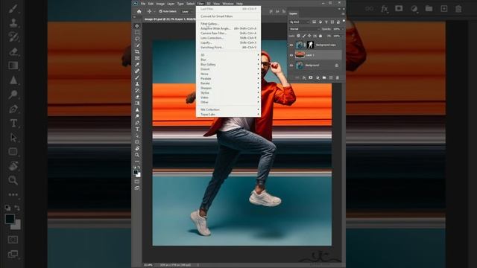Select the Healing Brush tool in the tools panel
The image size is (477, 268).
pos(137,71)
